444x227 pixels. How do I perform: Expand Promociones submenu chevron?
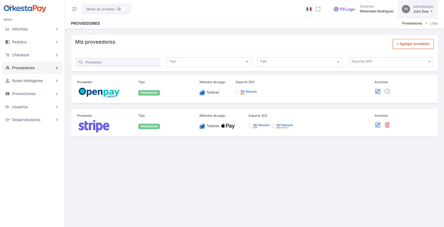coord(57,94)
